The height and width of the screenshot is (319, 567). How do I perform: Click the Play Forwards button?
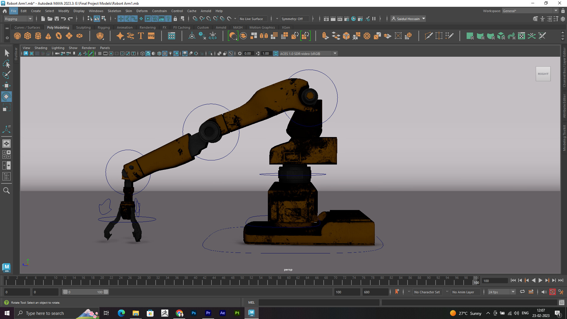pyautogui.click(x=540, y=281)
